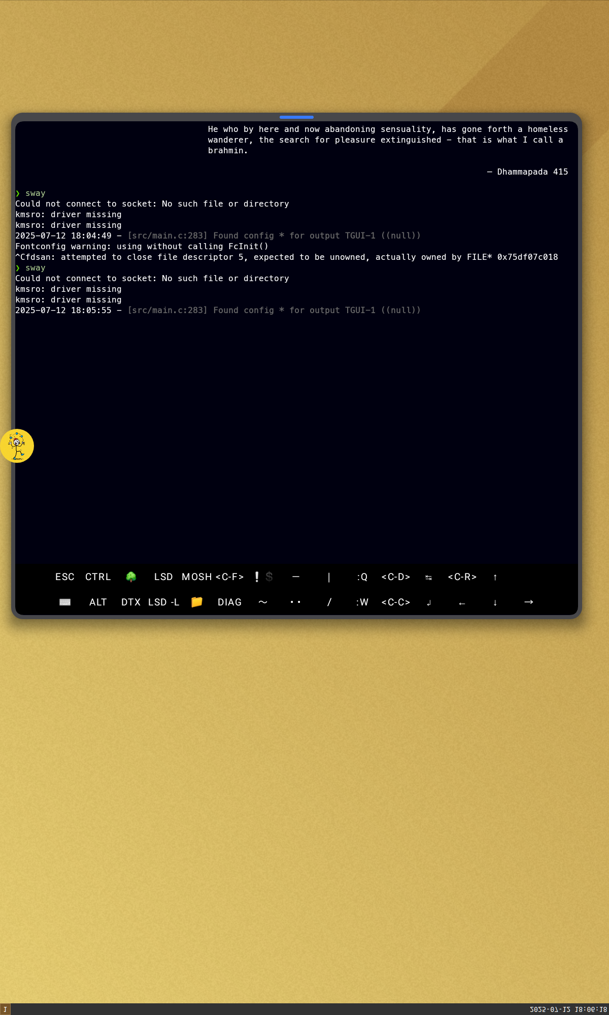The width and height of the screenshot is (609, 1015).
Task: Tap the yellow folder icon key
Action: pyautogui.click(x=197, y=602)
